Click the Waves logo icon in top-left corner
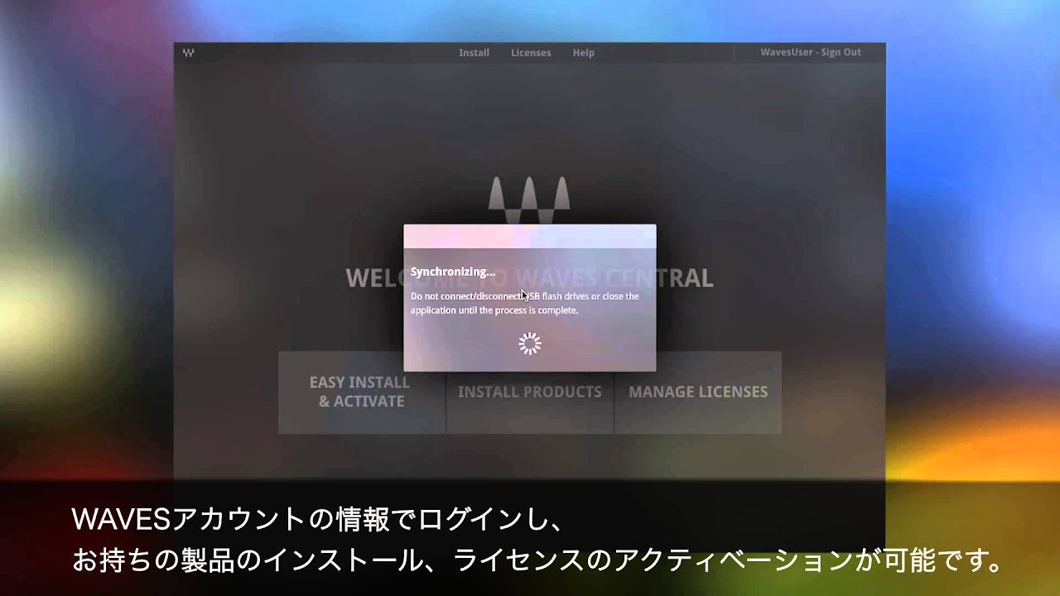 click(189, 52)
